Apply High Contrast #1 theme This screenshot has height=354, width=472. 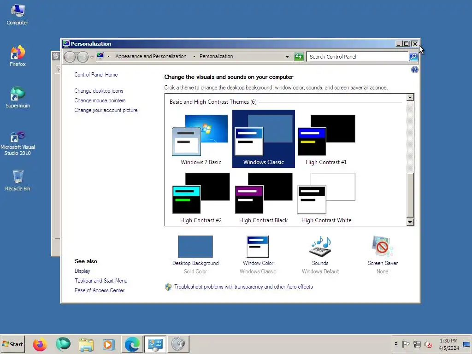pyautogui.click(x=326, y=139)
